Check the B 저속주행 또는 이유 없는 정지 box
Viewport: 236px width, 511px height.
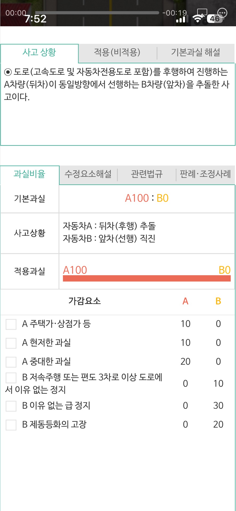tap(11, 378)
